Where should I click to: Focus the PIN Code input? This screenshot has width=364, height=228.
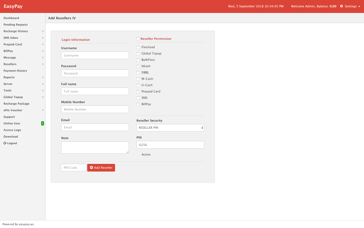[x=74, y=167]
